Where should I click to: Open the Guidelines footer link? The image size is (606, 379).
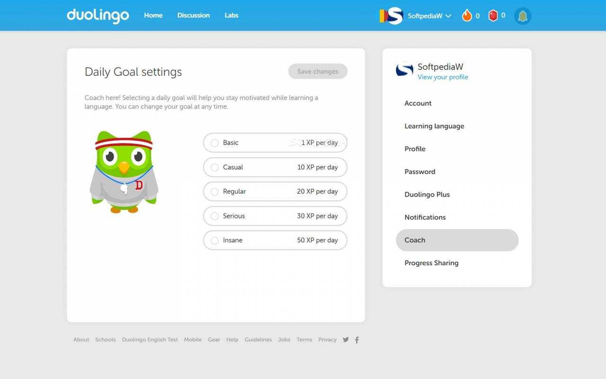pyautogui.click(x=258, y=340)
